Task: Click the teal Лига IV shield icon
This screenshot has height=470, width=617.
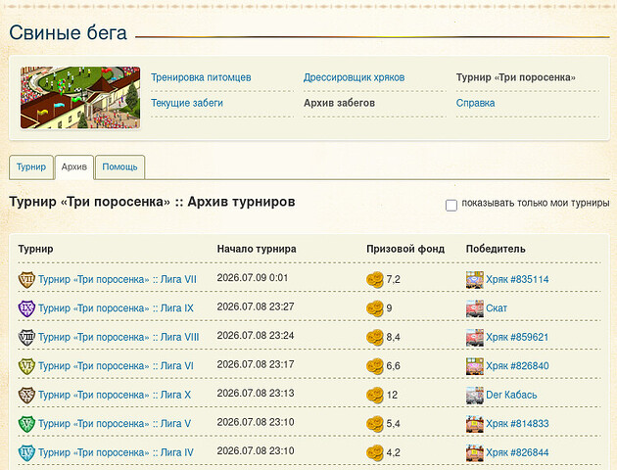Action: tap(26, 452)
